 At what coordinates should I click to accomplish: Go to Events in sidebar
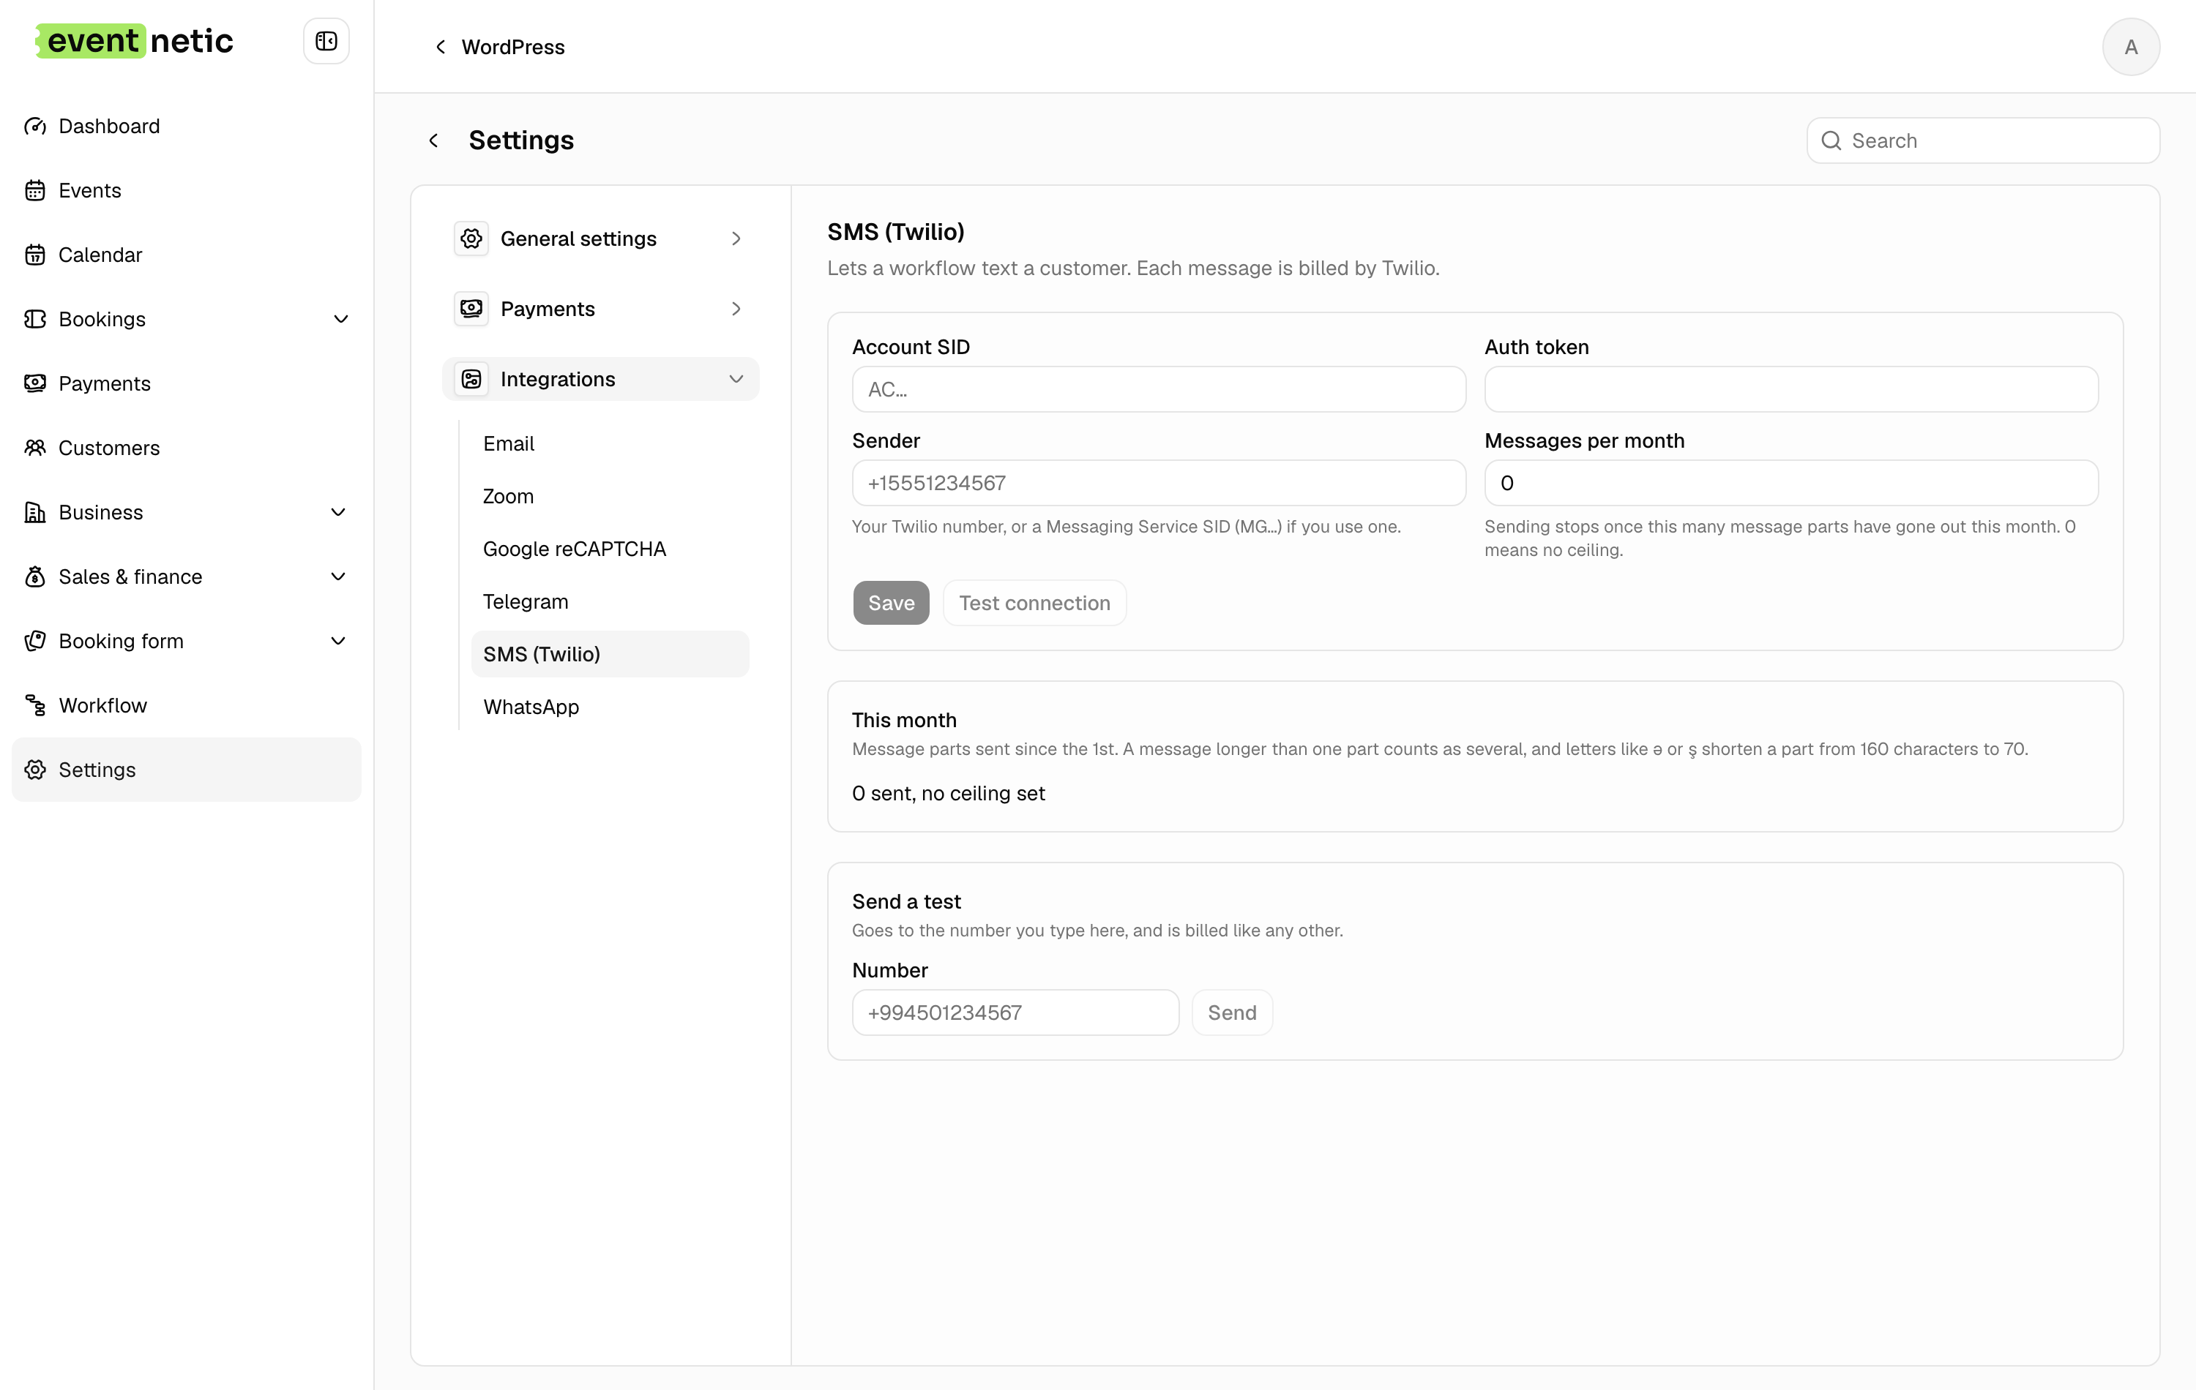[186, 190]
